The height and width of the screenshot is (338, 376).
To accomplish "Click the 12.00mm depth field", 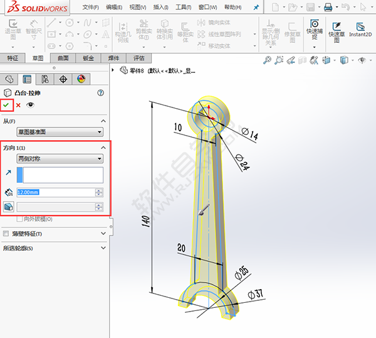I will coord(56,192).
